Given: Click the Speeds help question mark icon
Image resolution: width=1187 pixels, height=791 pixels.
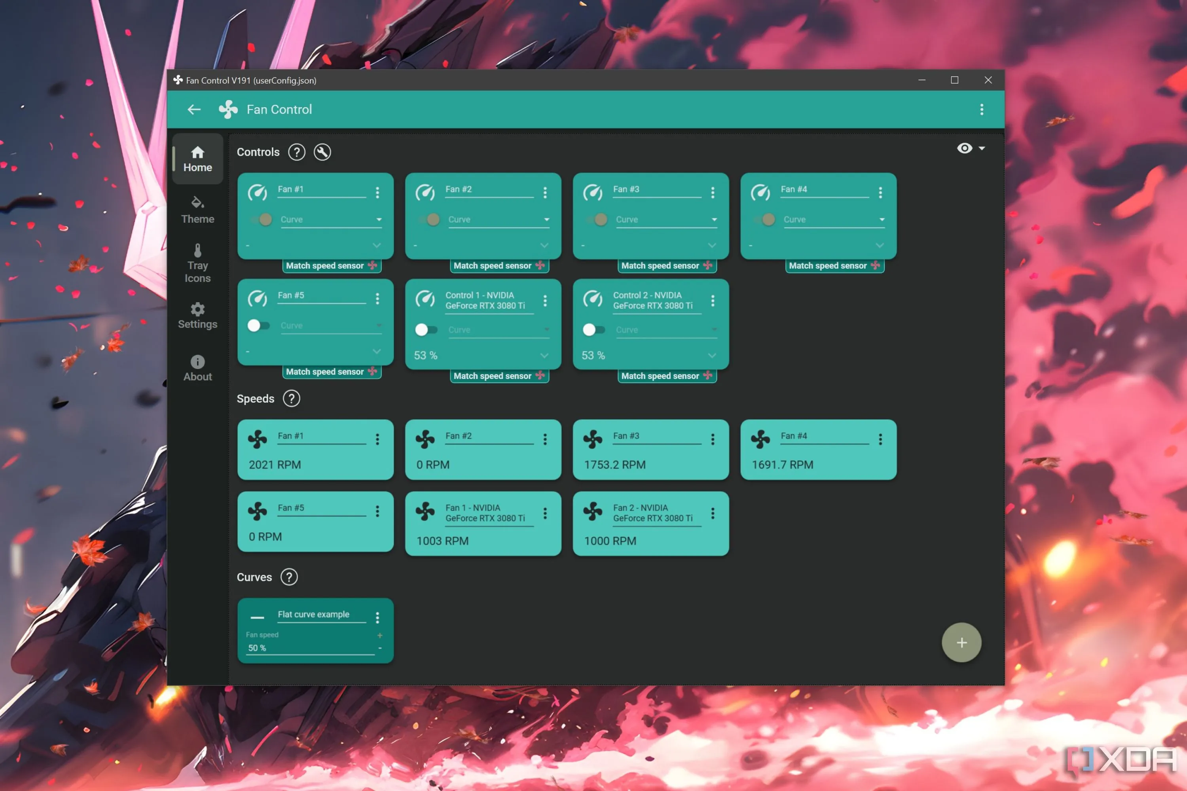Looking at the screenshot, I should (291, 399).
